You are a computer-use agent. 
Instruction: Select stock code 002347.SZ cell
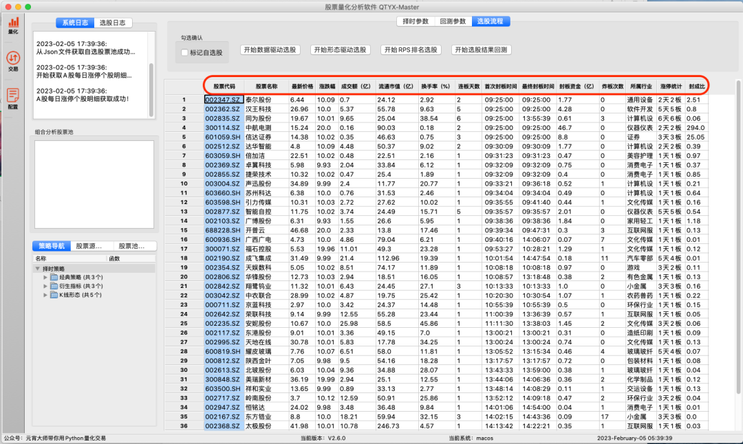pyautogui.click(x=224, y=100)
